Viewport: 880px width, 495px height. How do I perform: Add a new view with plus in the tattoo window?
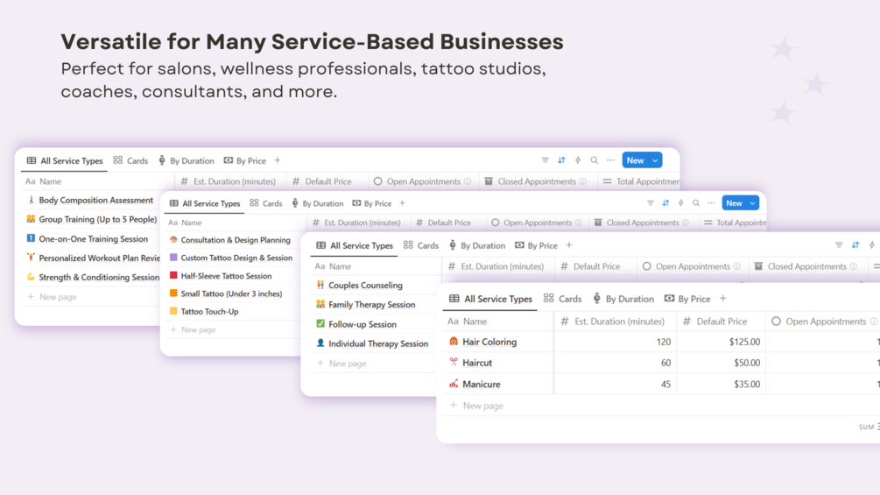coord(402,203)
